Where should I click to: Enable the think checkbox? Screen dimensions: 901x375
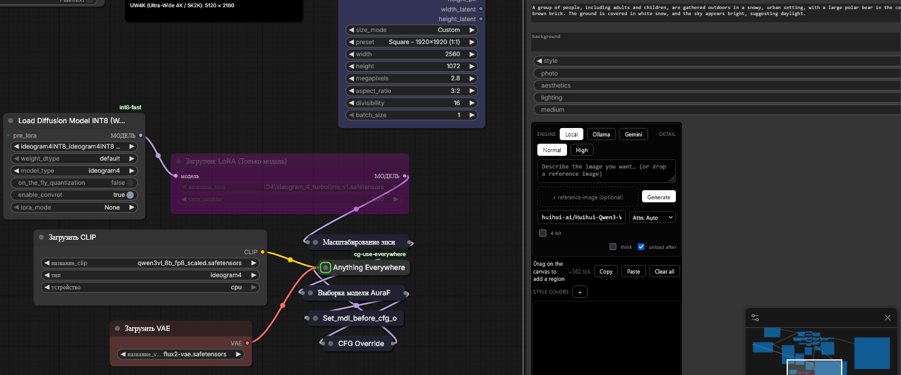[x=613, y=246]
